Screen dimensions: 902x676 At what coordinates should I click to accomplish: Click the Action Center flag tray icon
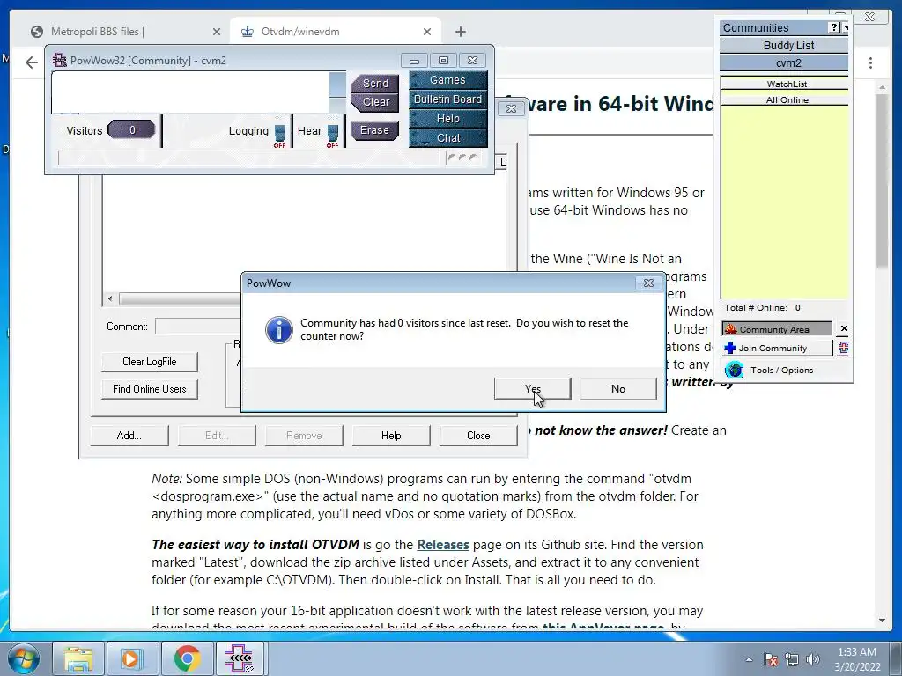tap(770, 659)
